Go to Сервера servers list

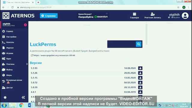134,16
